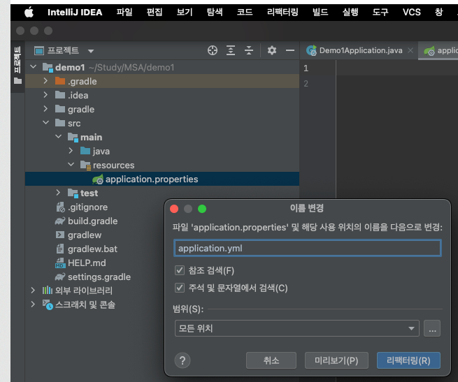458x382 pixels.
Task: Open the Apple menu
Action: tap(29, 13)
